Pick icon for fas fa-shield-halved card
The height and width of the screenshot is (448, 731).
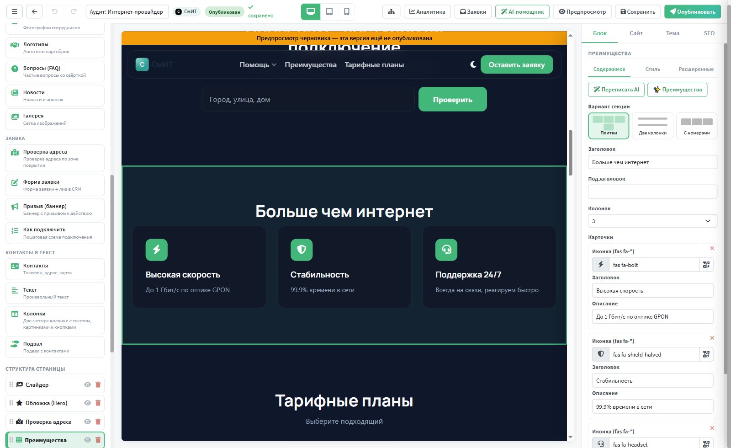706,354
